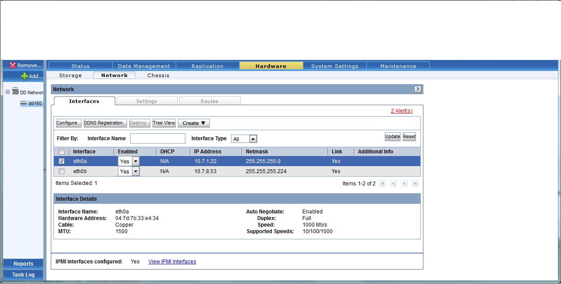Switch to the System Settings tab
This screenshot has height=284, width=561.
335,66
